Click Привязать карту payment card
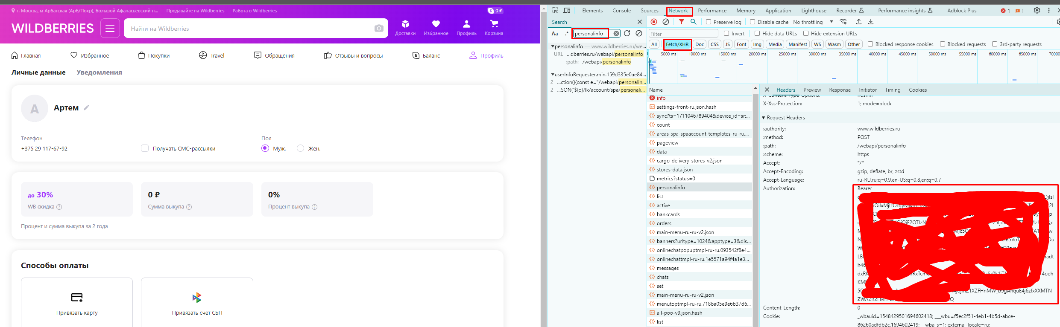1060x327 pixels. [77, 302]
